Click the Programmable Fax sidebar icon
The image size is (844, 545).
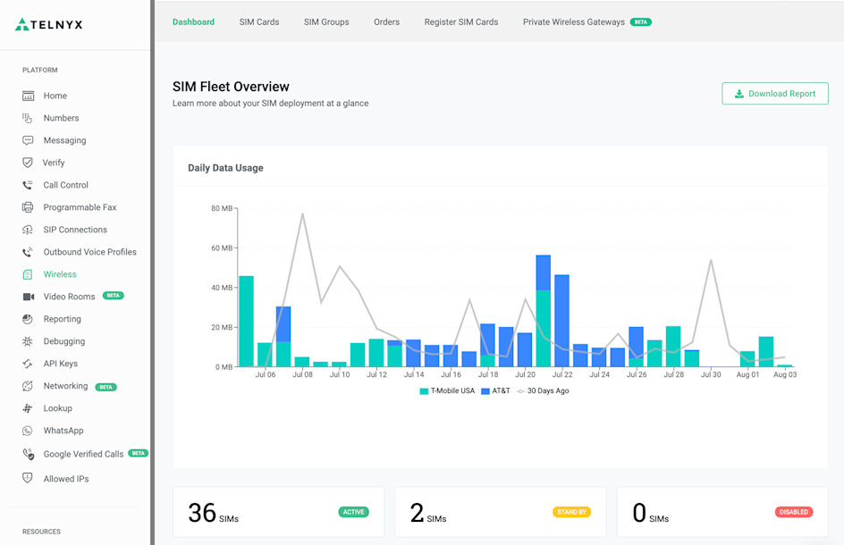click(x=29, y=207)
